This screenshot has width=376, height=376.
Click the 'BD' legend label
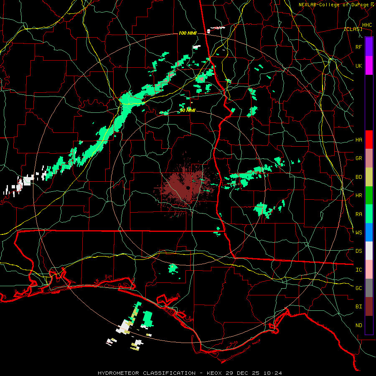[x=358, y=177]
